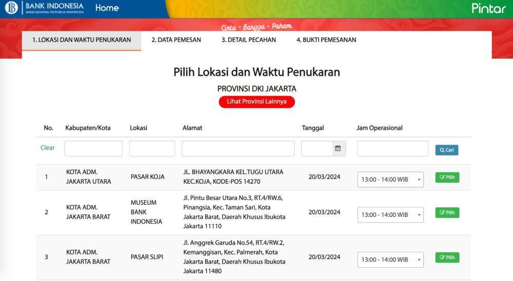The width and height of the screenshot is (513, 281).
Task: Focus the Kabupaten/Kota filter field
Action: 93,148
